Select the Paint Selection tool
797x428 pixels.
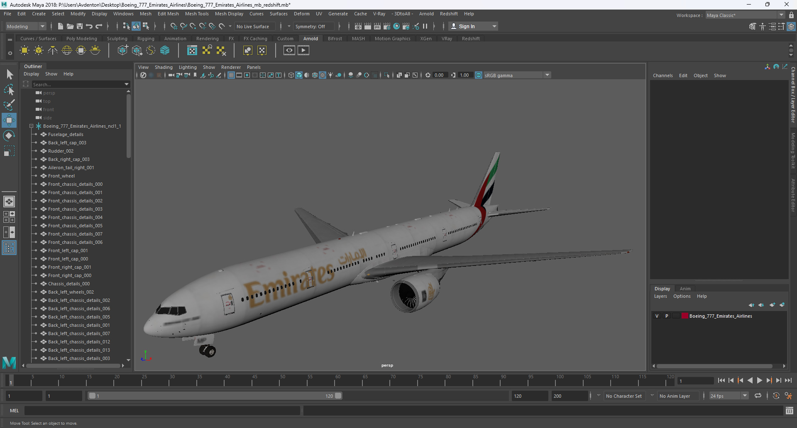[x=9, y=105]
